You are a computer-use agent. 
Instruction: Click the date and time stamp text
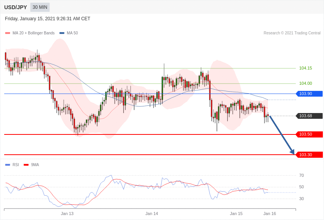48,19
